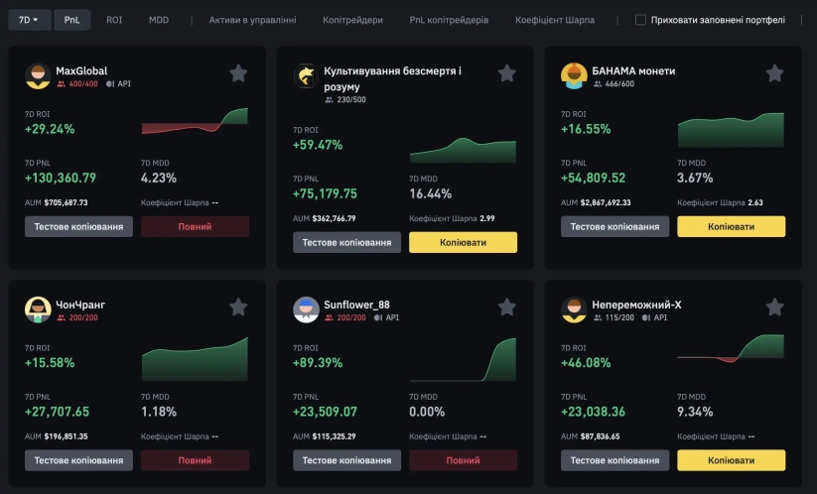Favorite MaxGlobal with the star icon
This screenshot has height=494, width=817.
tap(238, 73)
